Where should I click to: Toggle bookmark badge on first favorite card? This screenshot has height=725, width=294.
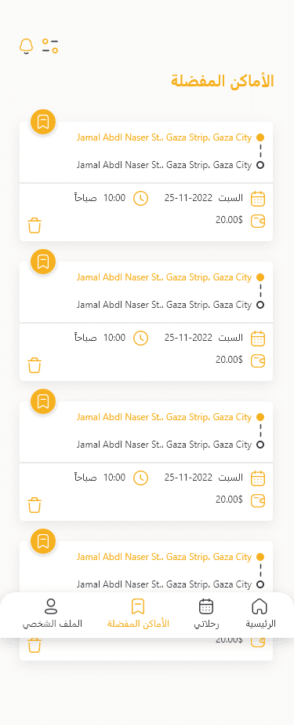pos(43,122)
